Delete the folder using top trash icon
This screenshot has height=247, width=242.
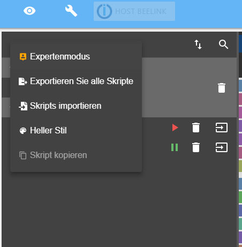(222, 88)
